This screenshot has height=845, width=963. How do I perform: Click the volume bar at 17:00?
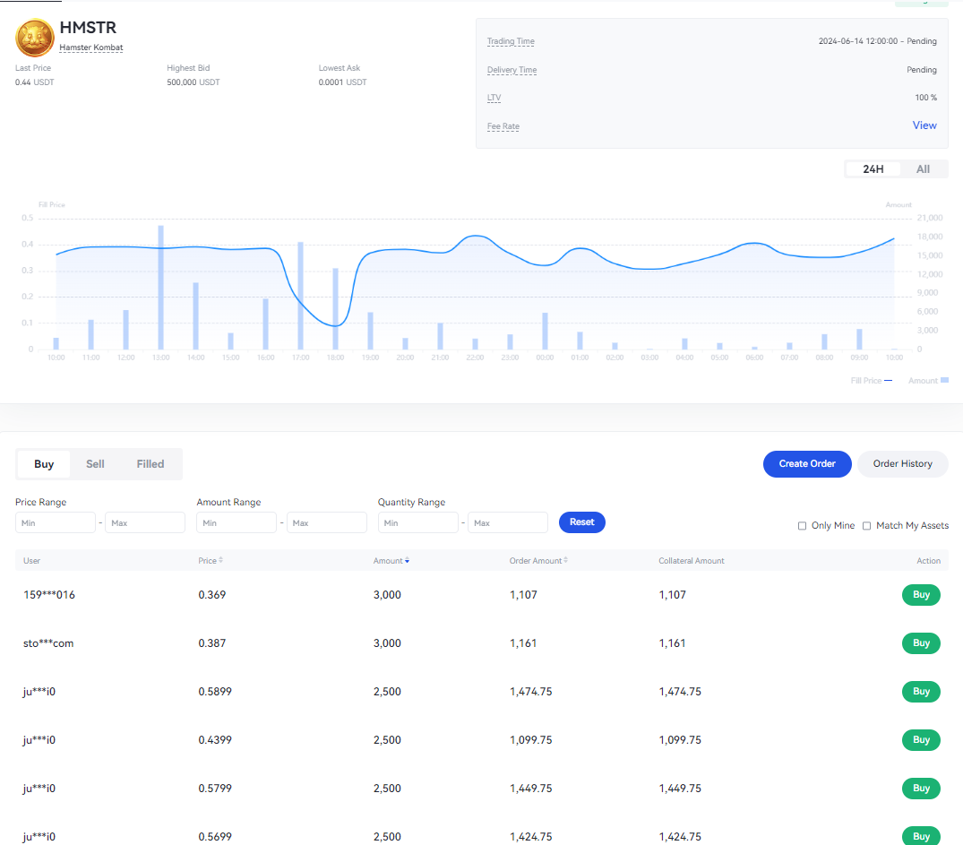tap(300, 296)
